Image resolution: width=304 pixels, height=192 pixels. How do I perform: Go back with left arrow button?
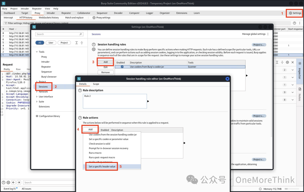click(x=14, y=182)
